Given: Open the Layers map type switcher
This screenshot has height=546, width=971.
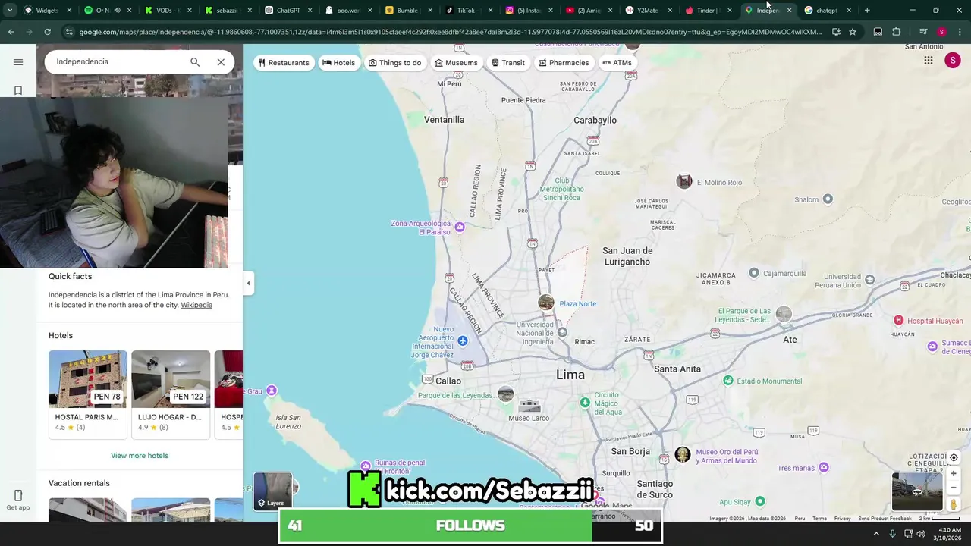Looking at the screenshot, I should click(272, 491).
